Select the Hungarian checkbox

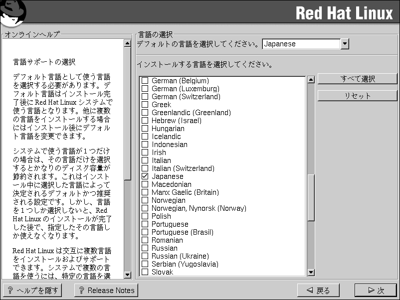click(x=145, y=129)
